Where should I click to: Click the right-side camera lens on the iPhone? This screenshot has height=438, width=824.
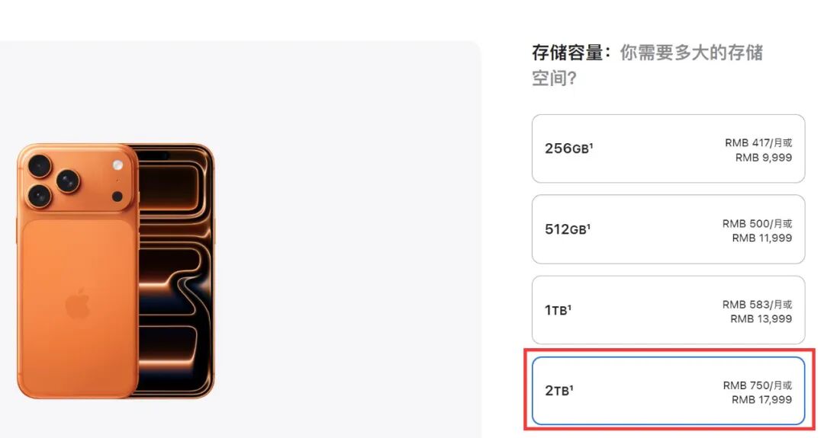69,180
